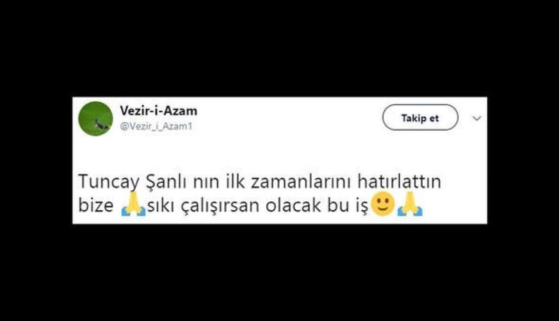Click the word 'hatırlattın' in the tweet

[x=399, y=182]
